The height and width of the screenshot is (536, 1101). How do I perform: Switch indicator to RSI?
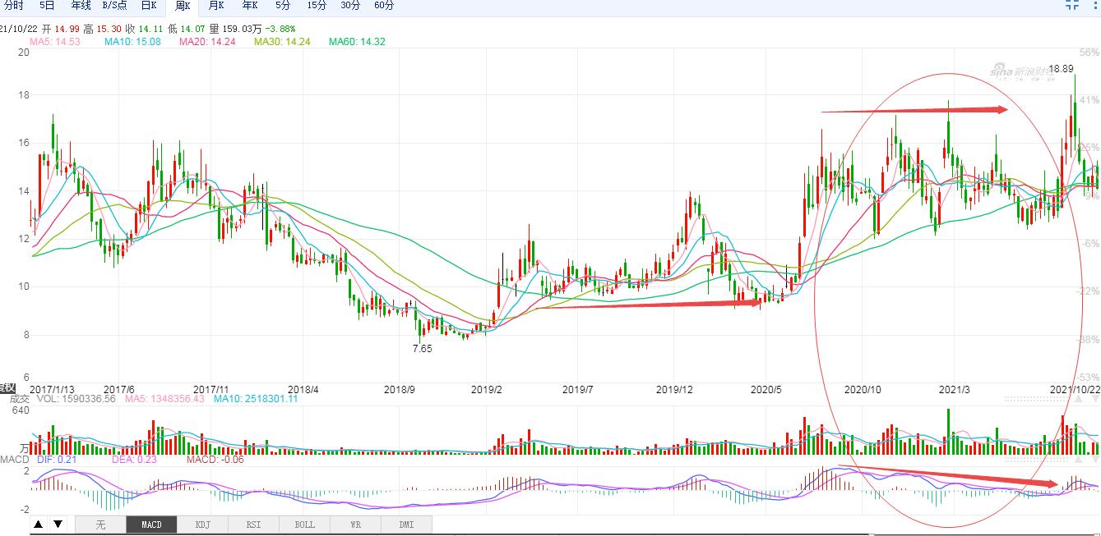[253, 525]
